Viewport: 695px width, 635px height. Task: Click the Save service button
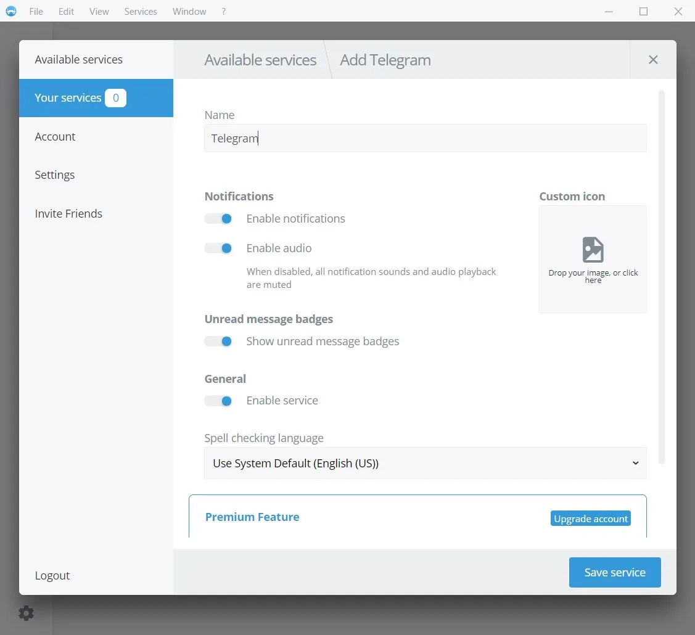615,572
